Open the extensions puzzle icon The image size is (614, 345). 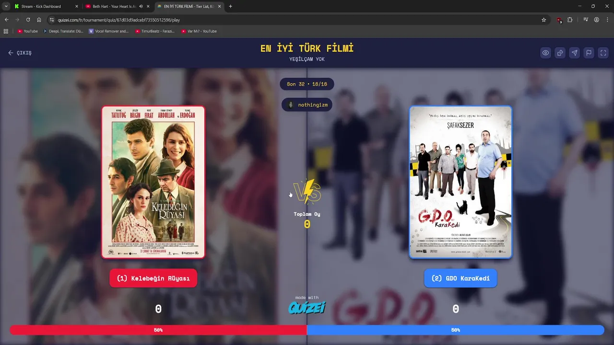click(570, 20)
